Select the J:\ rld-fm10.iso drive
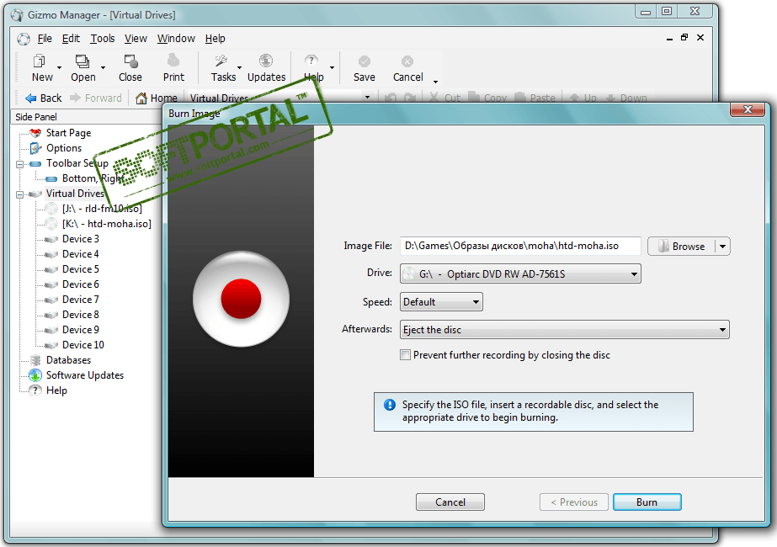Viewport: 777px width, 547px height. 102,209
